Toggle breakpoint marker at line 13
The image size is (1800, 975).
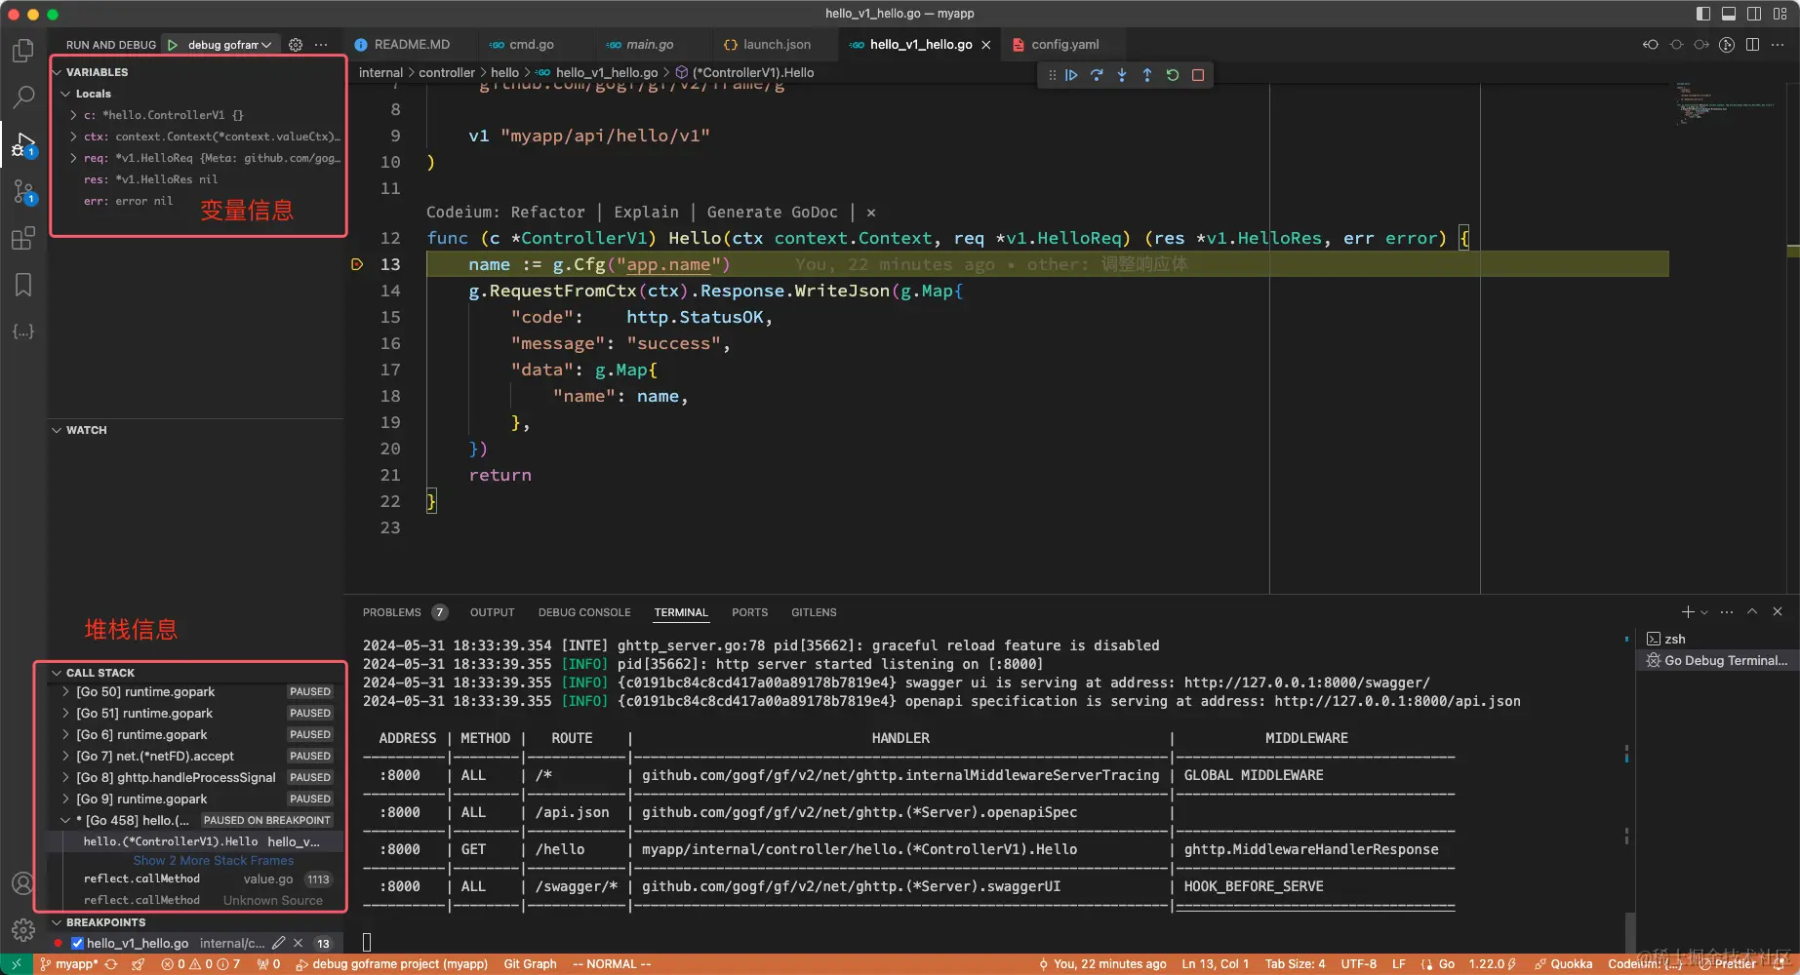click(357, 264)
